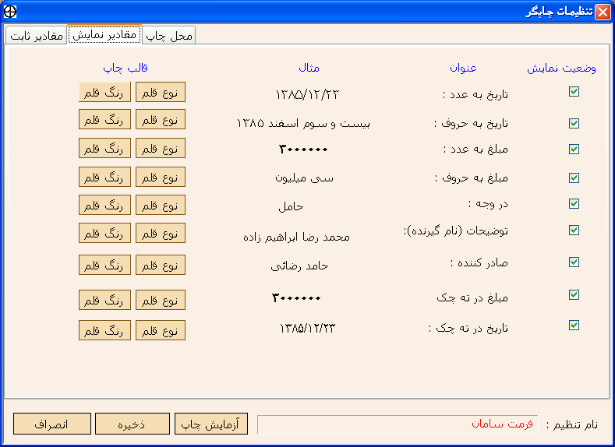
Task: Toggle the تاریخ در ته چک checkbox
Action: (574, 325)
